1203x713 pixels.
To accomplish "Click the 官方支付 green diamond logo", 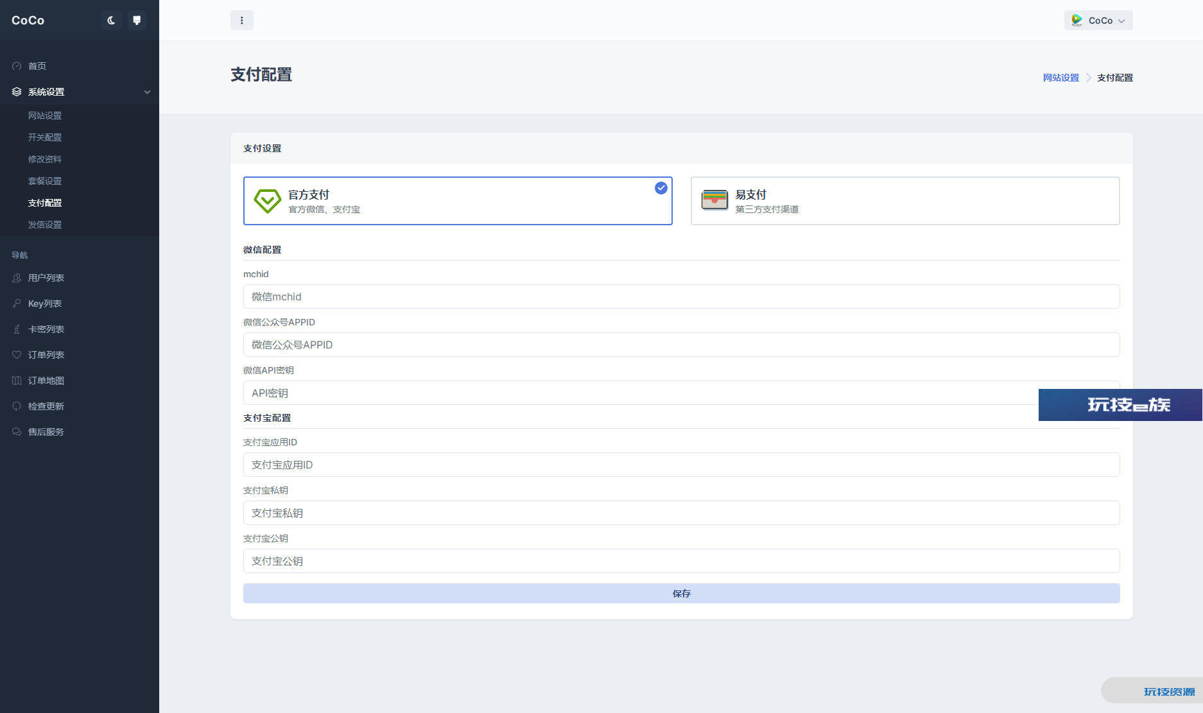I will click(x=267, y=201).
